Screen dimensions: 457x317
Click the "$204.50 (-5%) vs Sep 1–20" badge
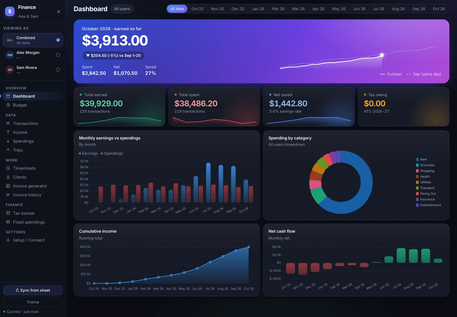coord(113,55)
